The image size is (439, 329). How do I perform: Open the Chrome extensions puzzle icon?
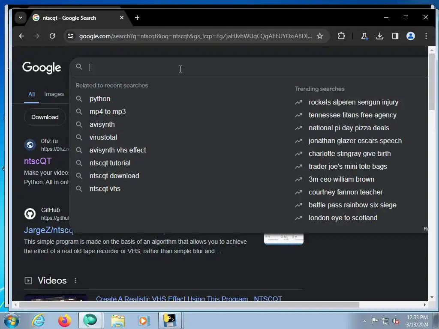(x=341, y=36)
